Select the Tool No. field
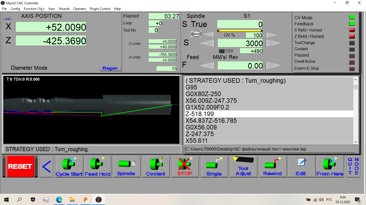This screenshot has height=205, width=366. pos(153,30)
